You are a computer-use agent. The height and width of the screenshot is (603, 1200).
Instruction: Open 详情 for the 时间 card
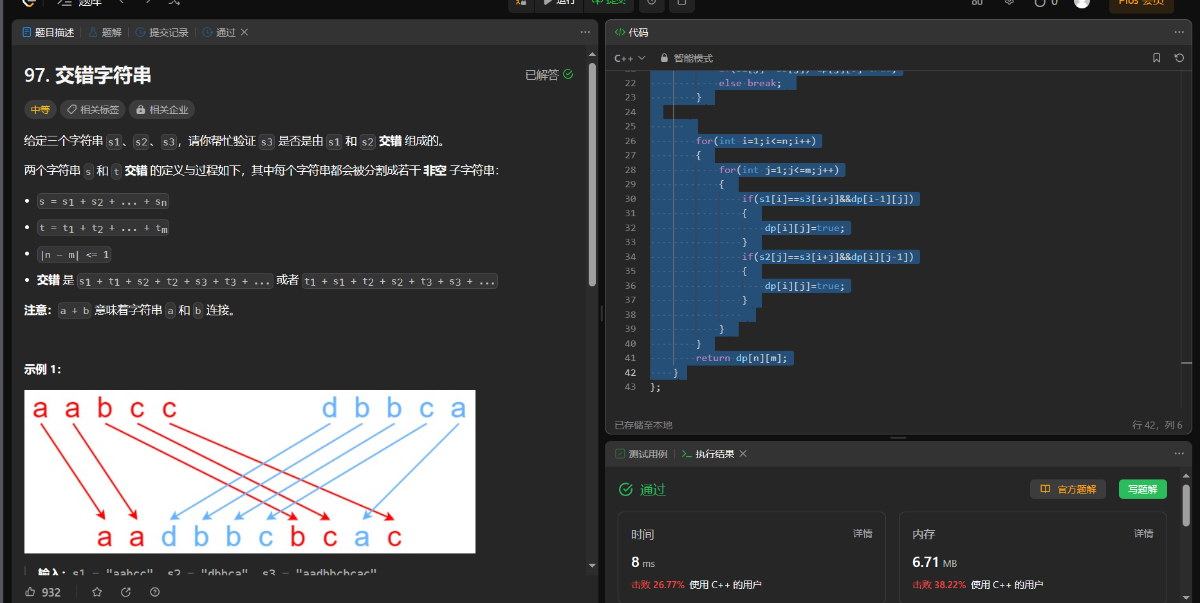[x=863, y=533]
